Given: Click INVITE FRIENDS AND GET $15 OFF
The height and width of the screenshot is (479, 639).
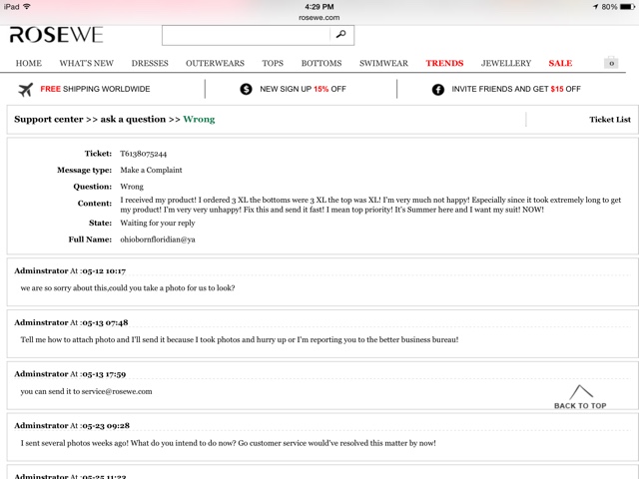Looking at the screenshot, I should [516, 89].
